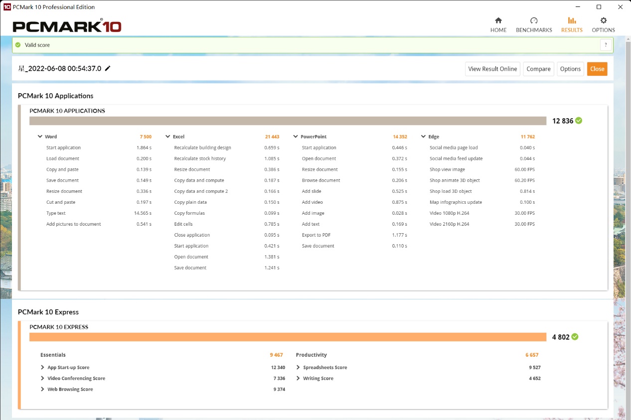This screenshot has height=420, width=631.
Task: Click PCMark 10 Applications section heading
Action: [x=55, y=96]
